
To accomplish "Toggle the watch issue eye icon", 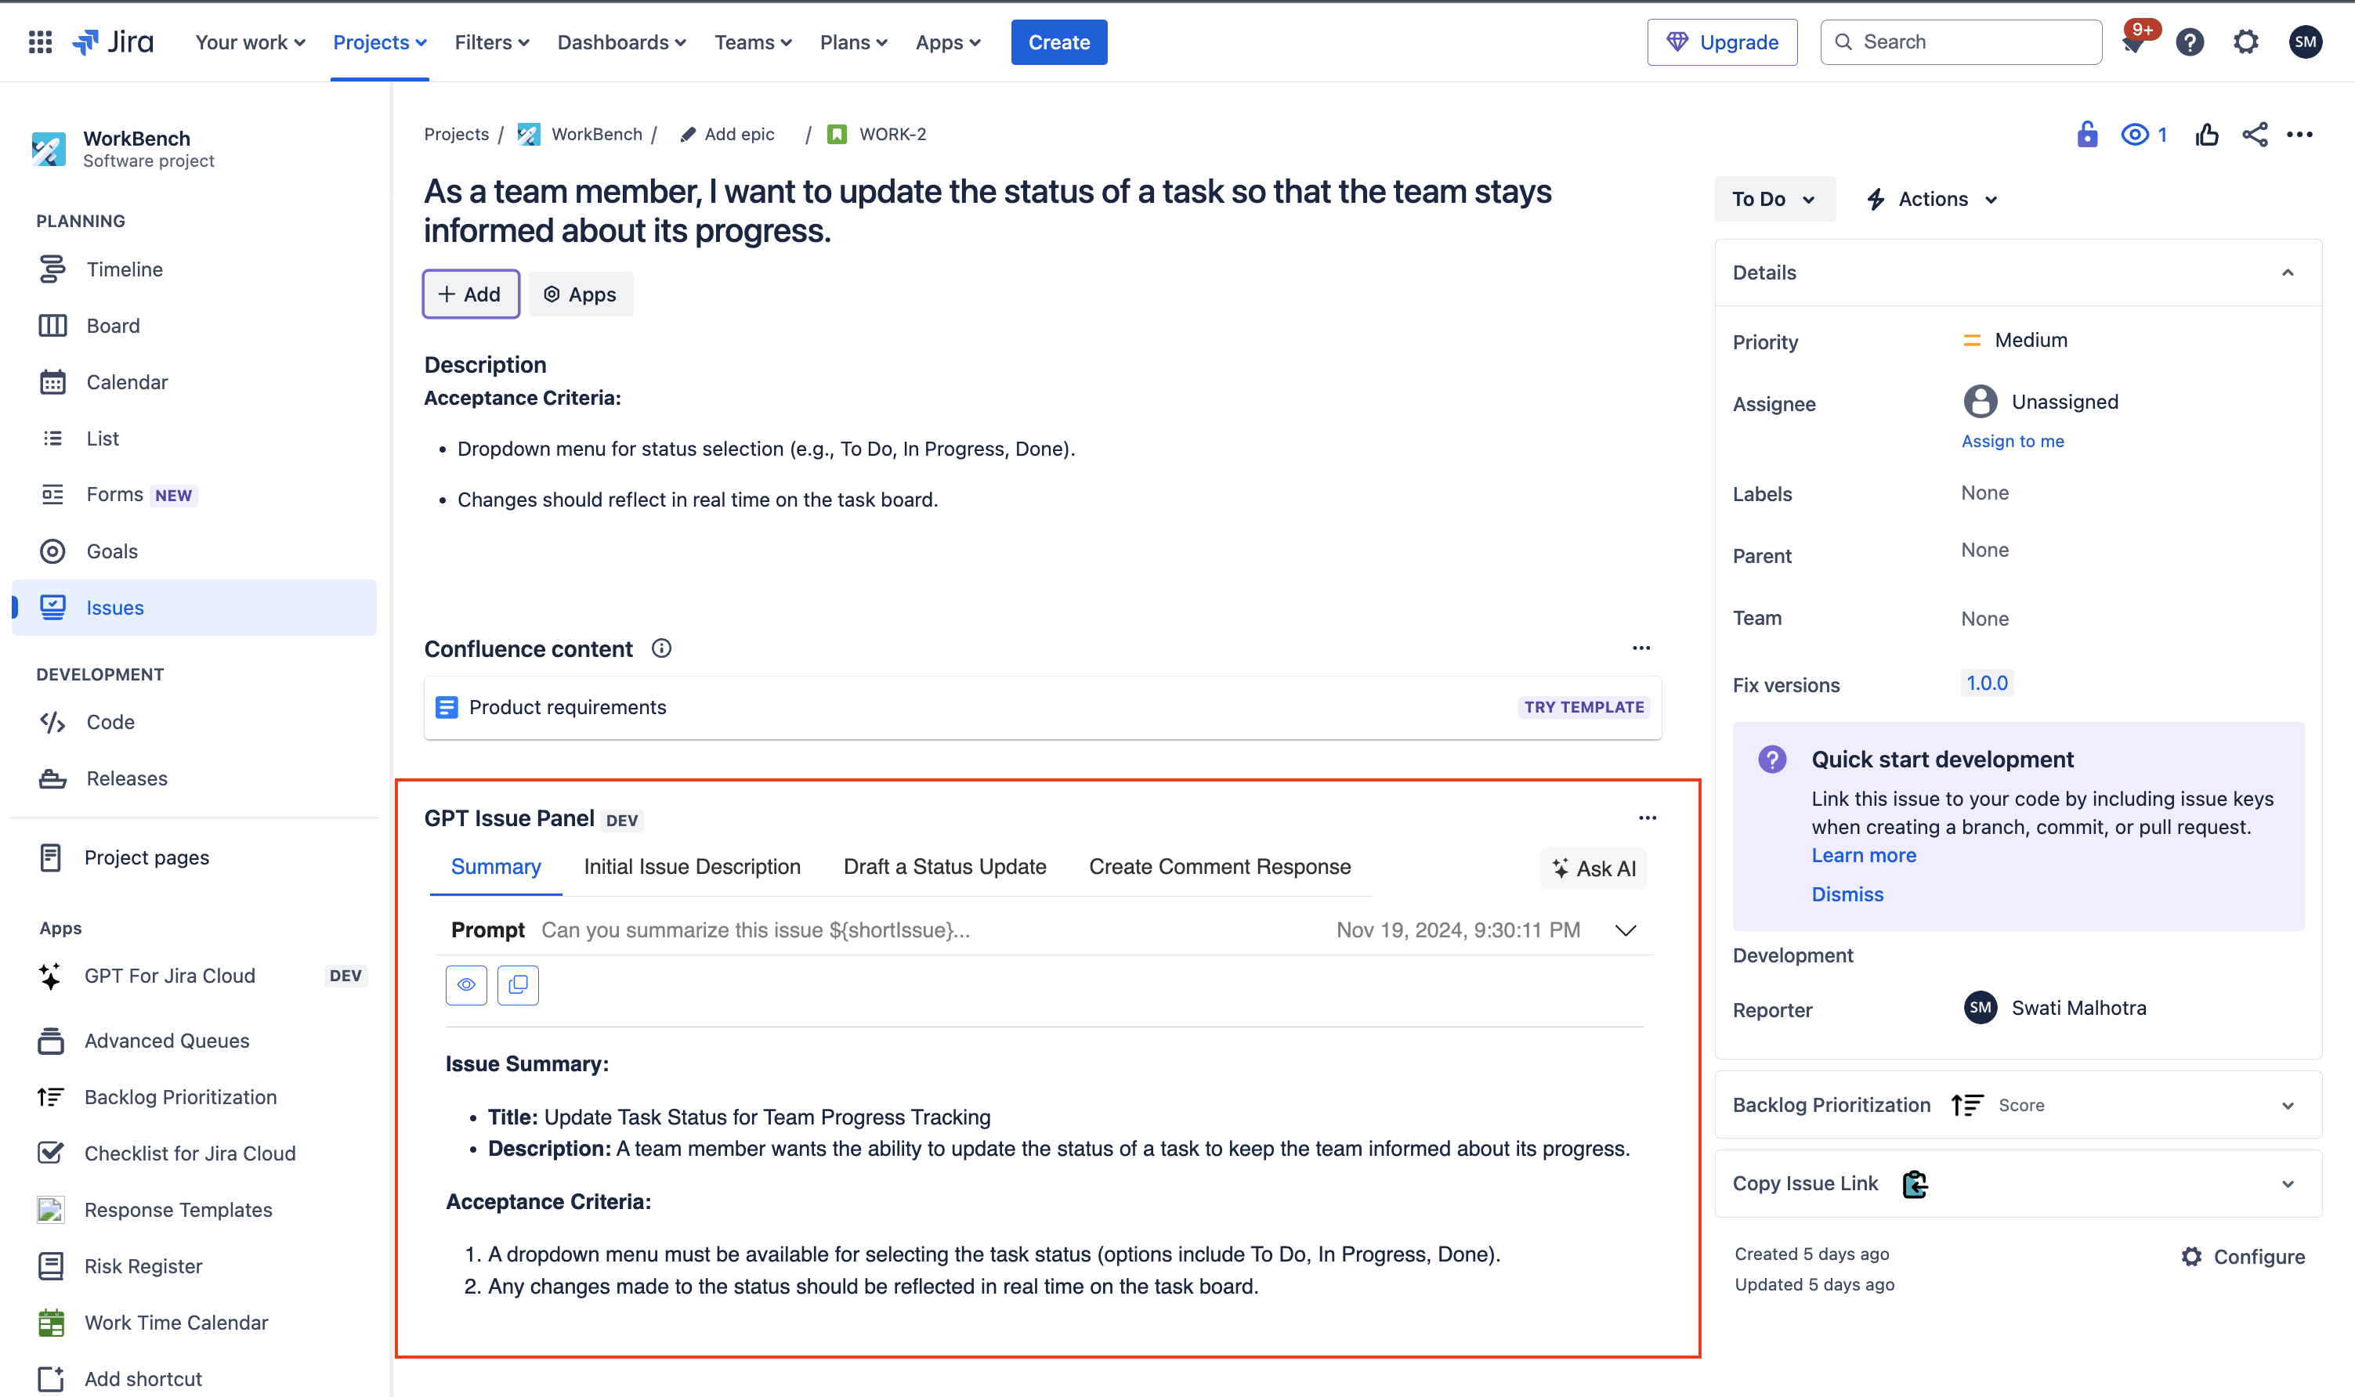I will pyautogui.click(x=2135, y=135).
